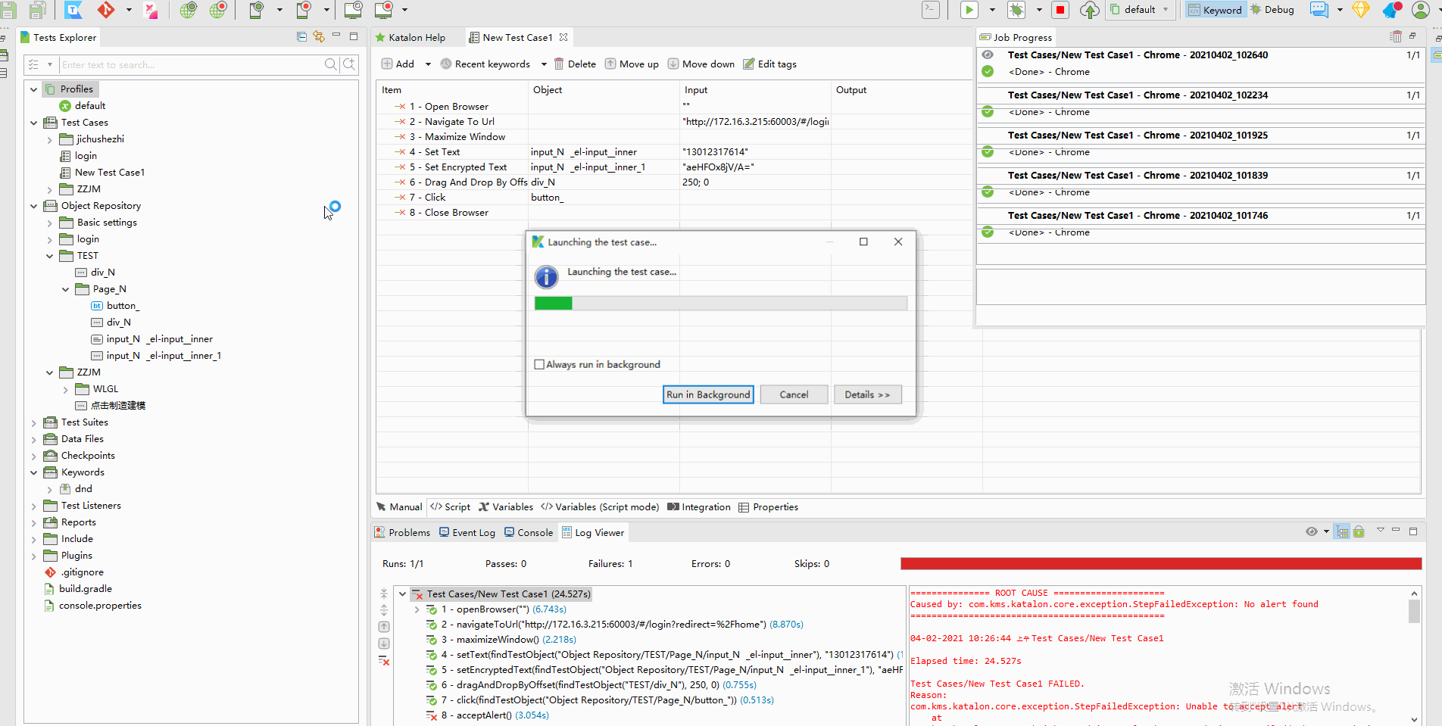1442x726 pixels.
Task: Click Cancel in the launching dialog
Action: tap(794, 394)
